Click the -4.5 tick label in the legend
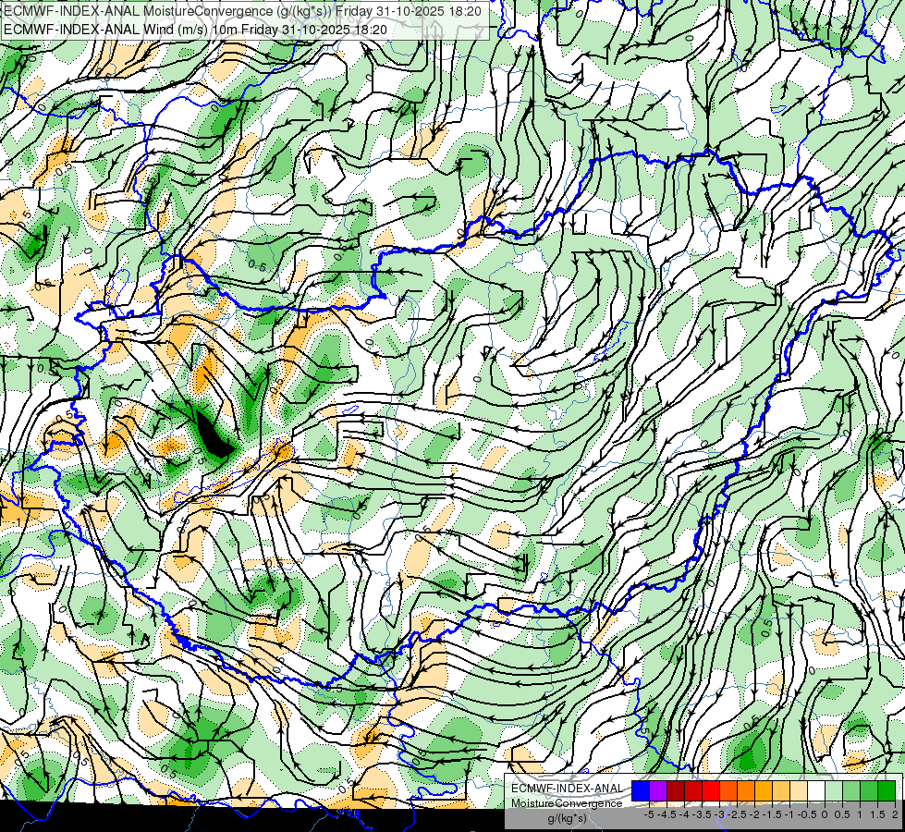 (x=667, y=814)
